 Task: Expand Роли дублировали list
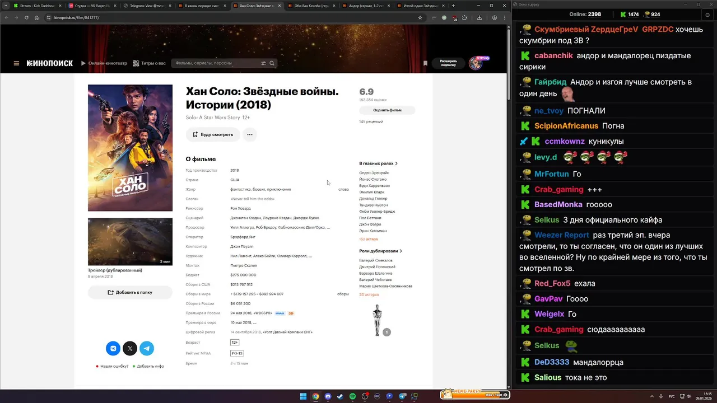click(x=380, y=251)
